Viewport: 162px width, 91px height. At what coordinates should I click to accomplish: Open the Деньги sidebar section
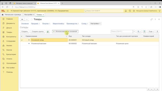click(x=9, y=28)
